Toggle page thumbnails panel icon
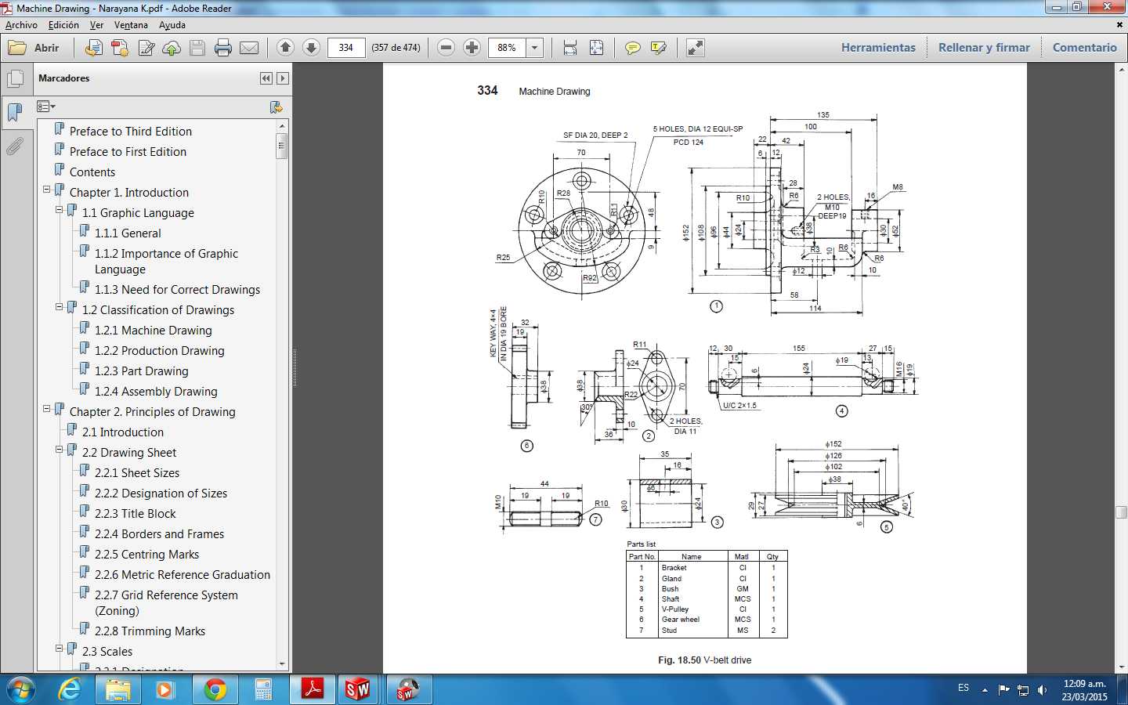Screen dimensions: 1128x705 (15, 78)
